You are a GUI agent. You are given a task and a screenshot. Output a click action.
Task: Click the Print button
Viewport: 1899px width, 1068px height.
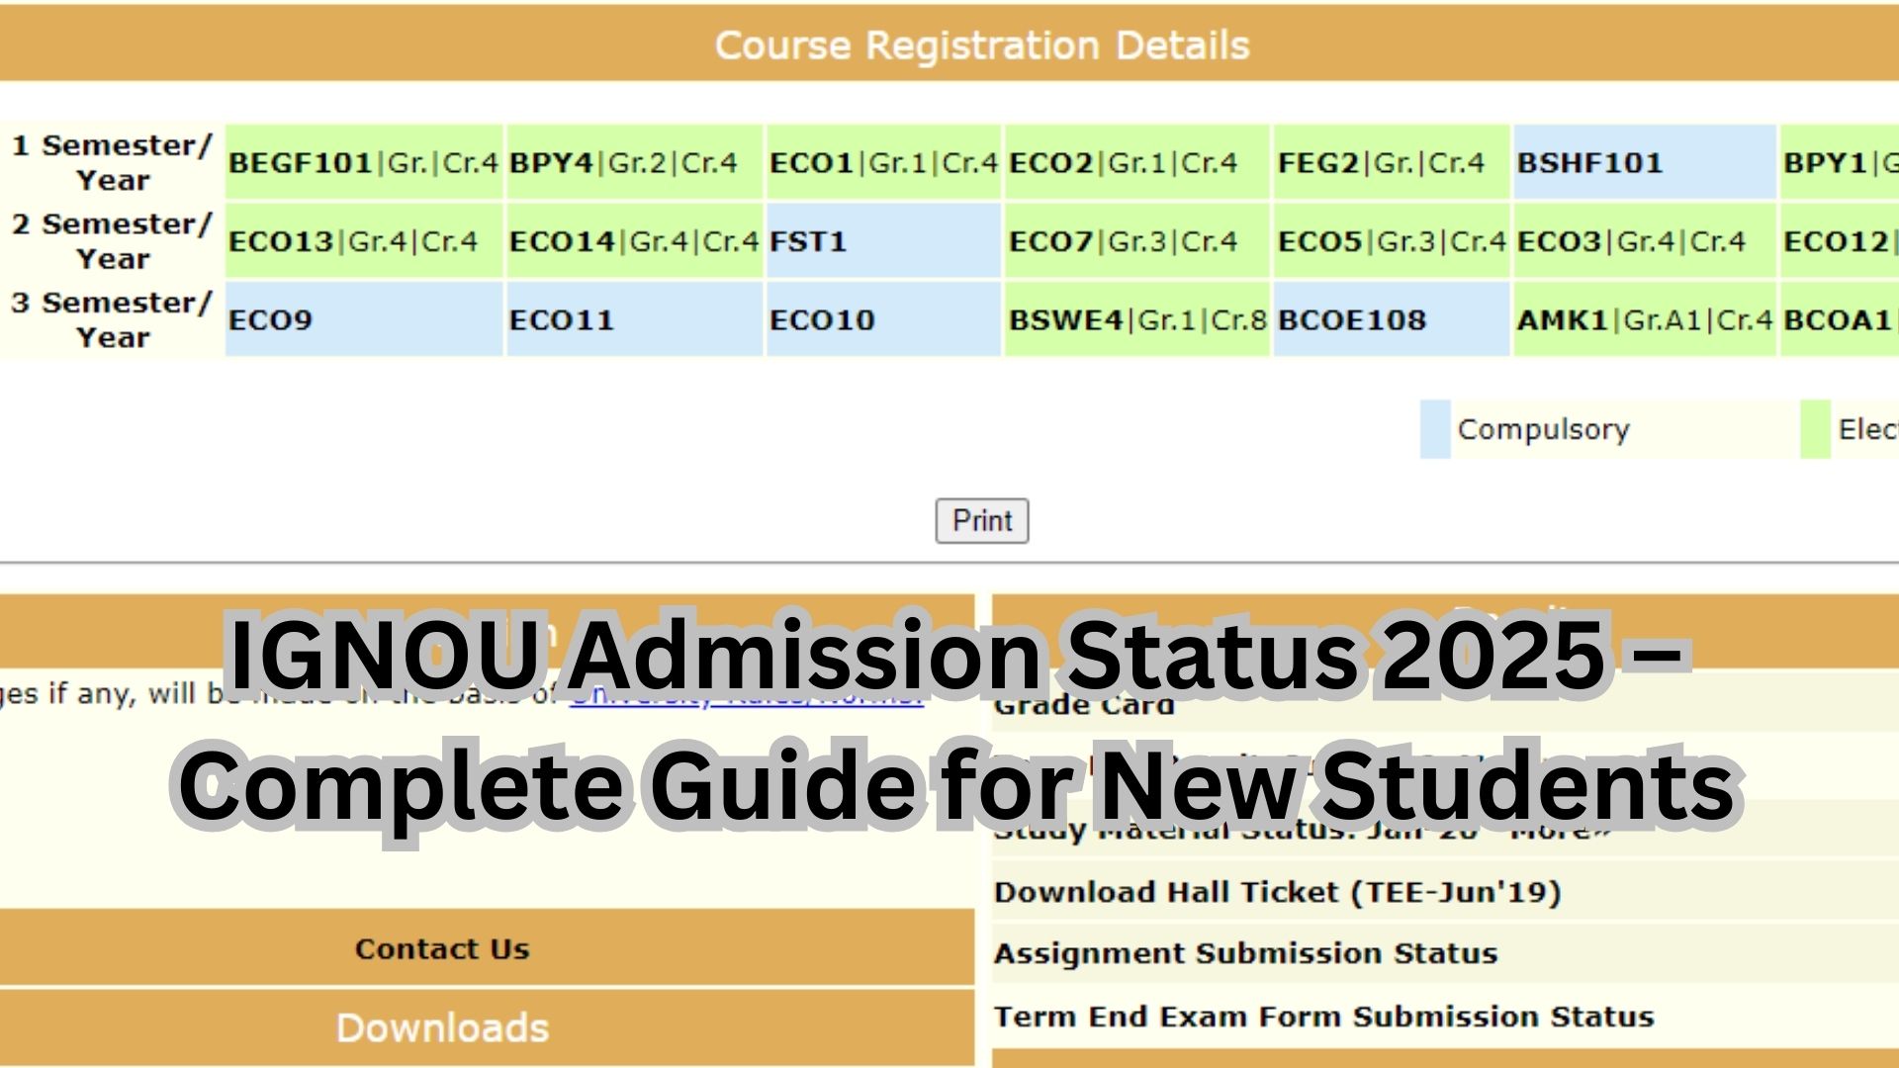click(x=980, y=520)
